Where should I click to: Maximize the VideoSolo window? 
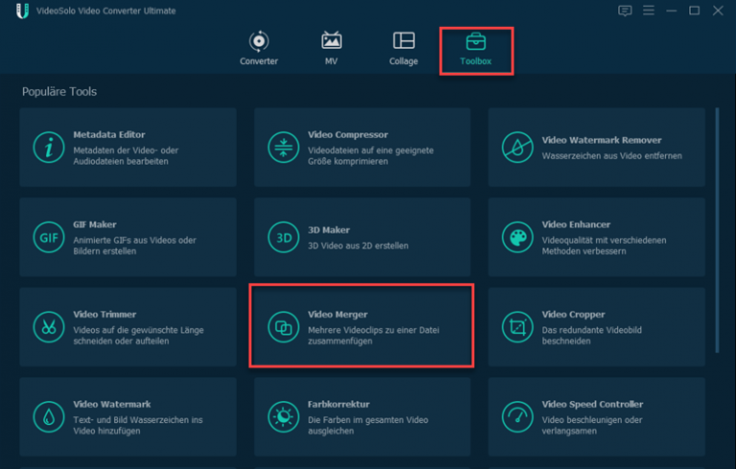pyautogui.click(x=694, y=11)
